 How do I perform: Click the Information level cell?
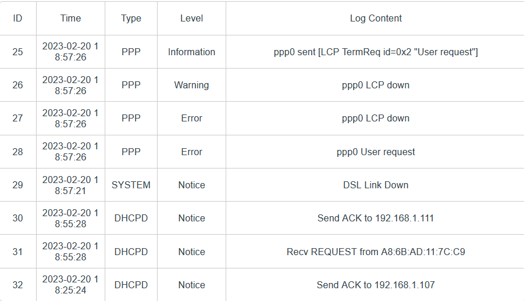click(191, 52)
